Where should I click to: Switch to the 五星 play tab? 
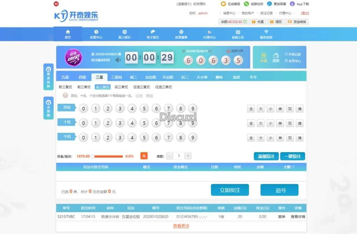[65, 77]
